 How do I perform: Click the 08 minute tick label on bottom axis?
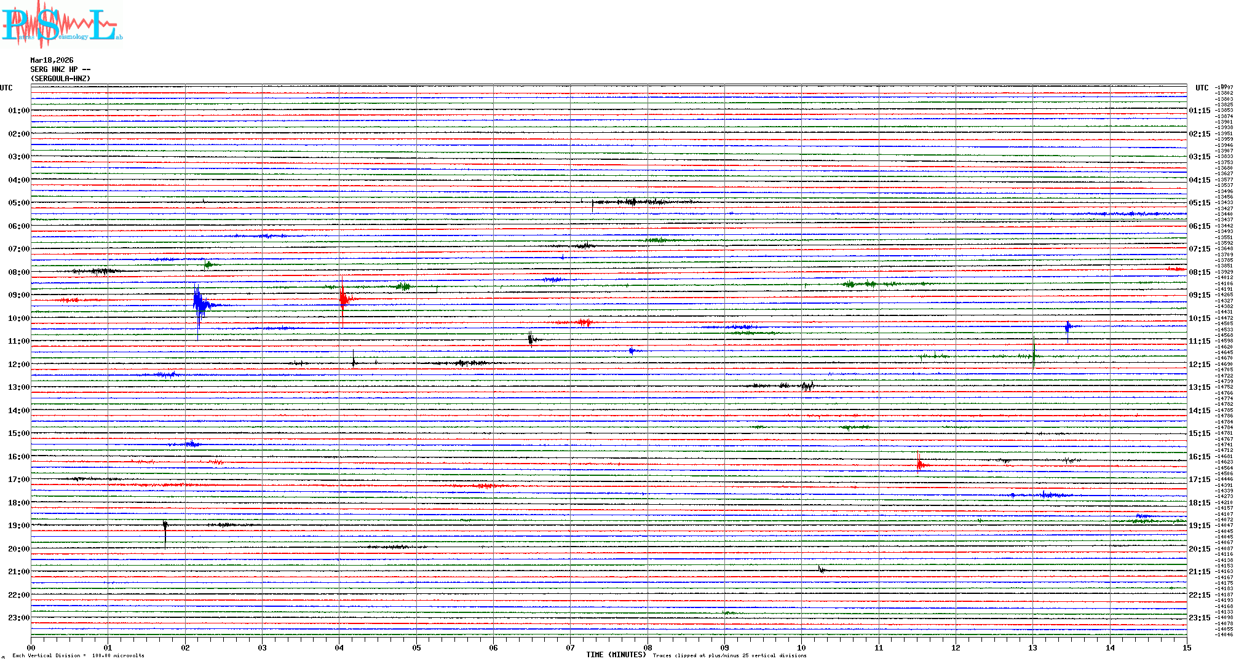[648, 647]
